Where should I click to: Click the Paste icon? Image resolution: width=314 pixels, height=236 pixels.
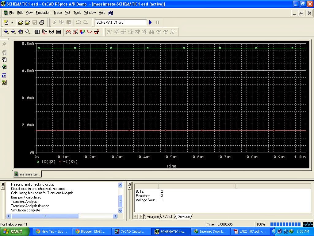[69, 22]
